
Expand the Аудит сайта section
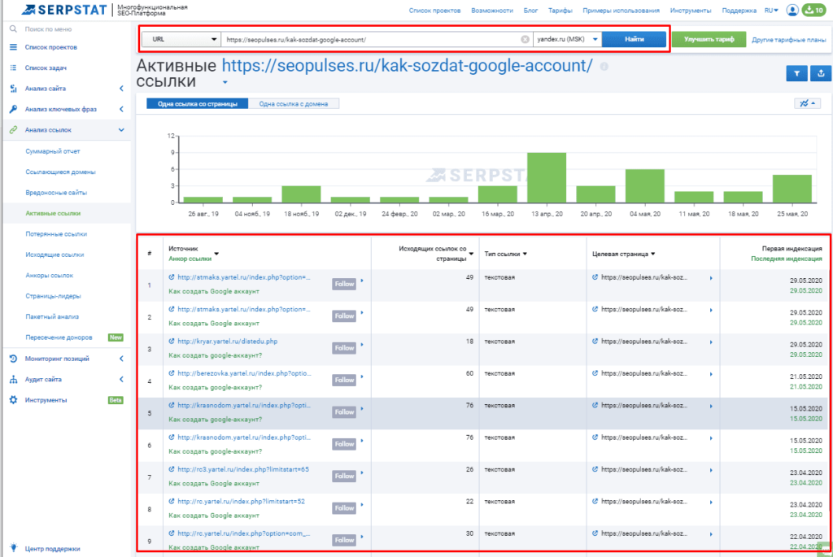[x=122, y=379]
